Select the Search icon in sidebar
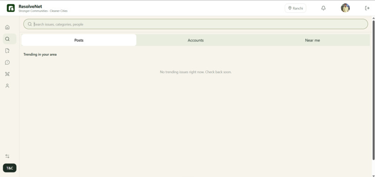Viewport: 375px width, 177px height. click(7, 39)
